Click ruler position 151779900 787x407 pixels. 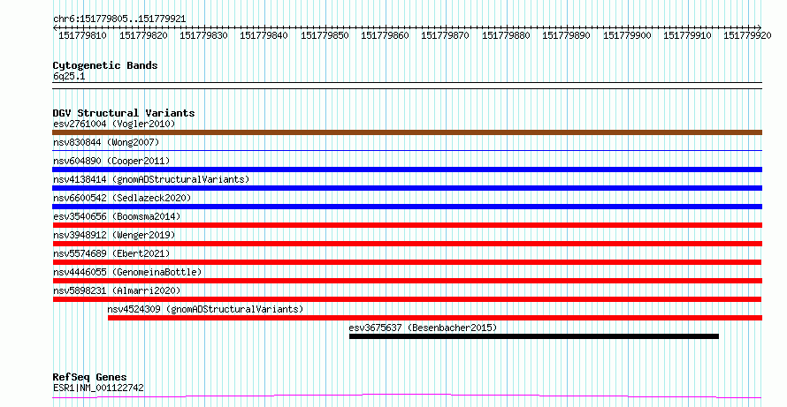tap(627, 35)
